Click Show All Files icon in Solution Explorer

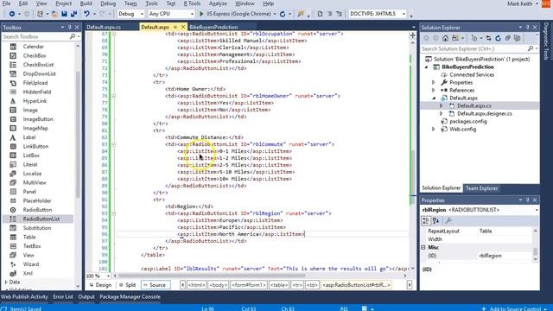517,38
